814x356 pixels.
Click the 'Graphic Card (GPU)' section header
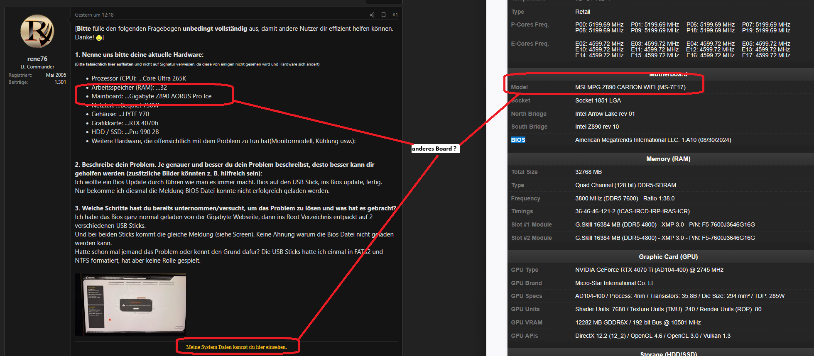tap(668, 257)
